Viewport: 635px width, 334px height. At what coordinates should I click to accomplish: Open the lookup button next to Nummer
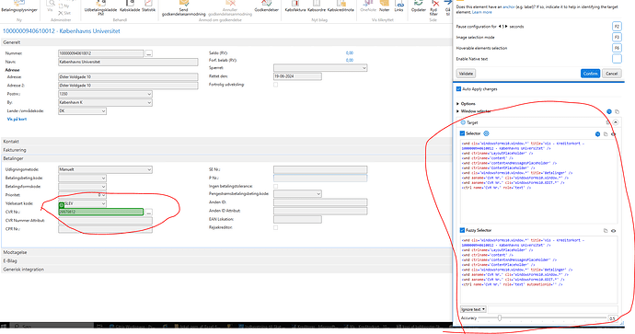click(x=148, y=53)
